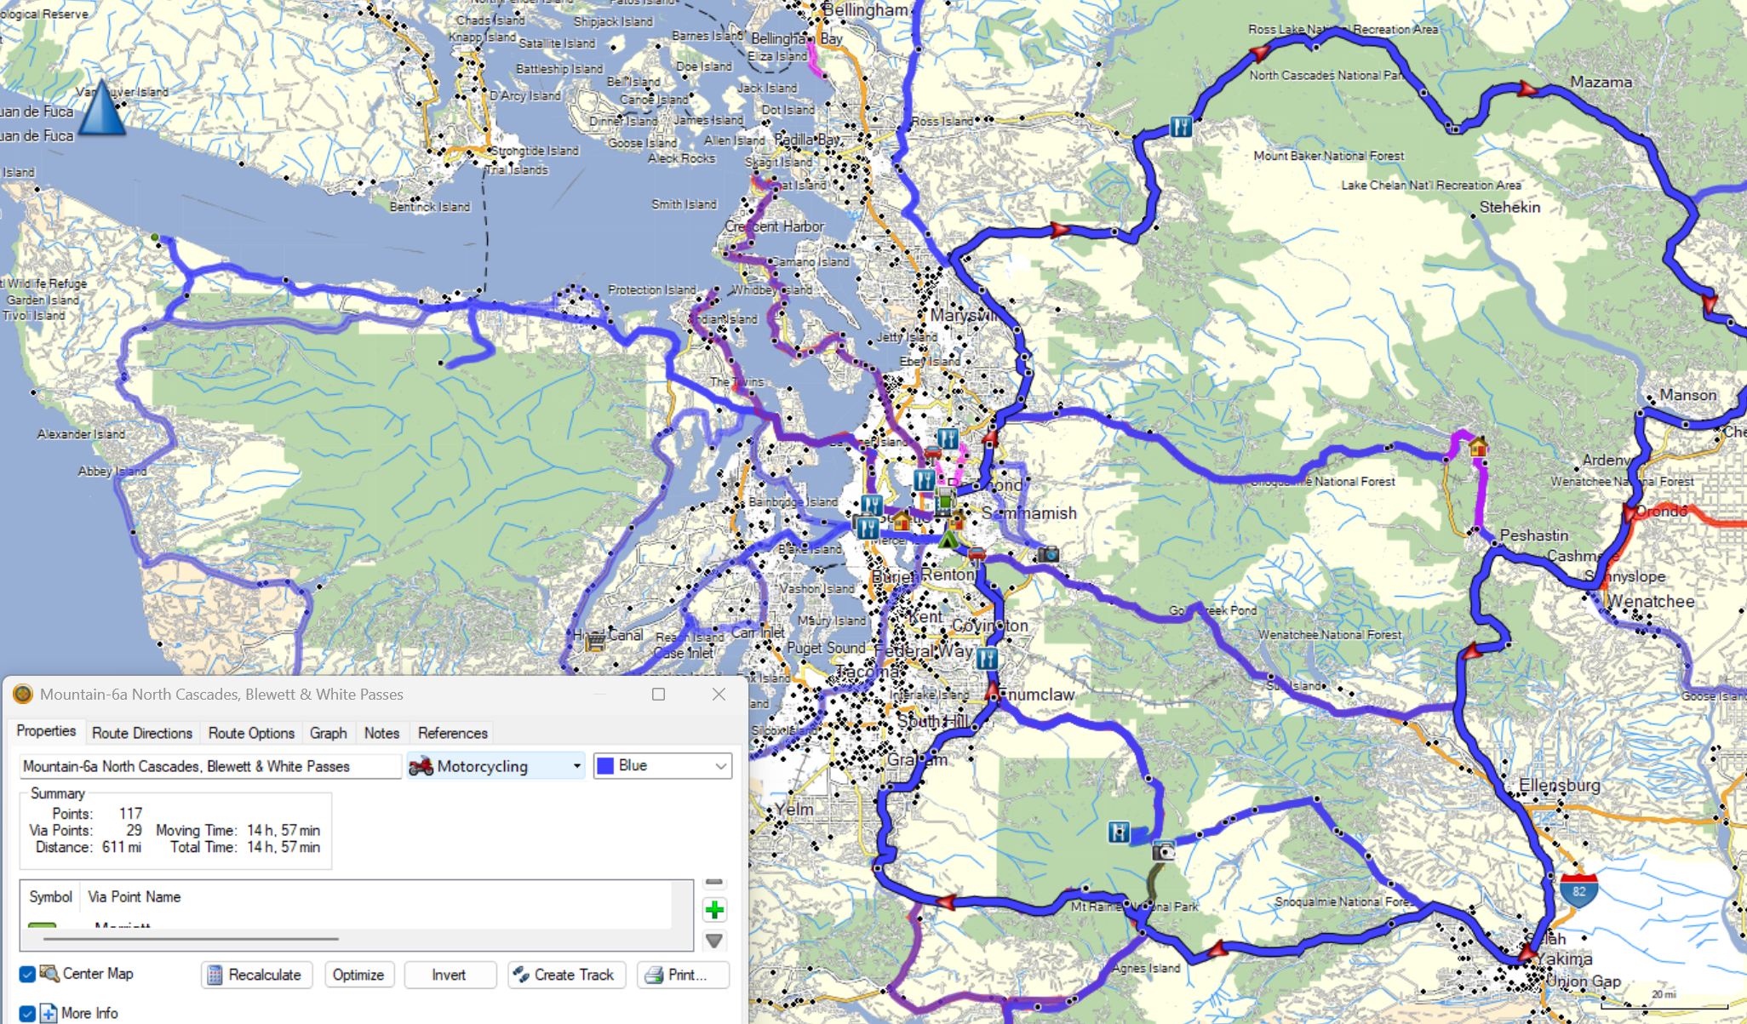Click the via point list horizontal scrollbar
This screenshot has width=1747, height=1024.
(191, 939)
